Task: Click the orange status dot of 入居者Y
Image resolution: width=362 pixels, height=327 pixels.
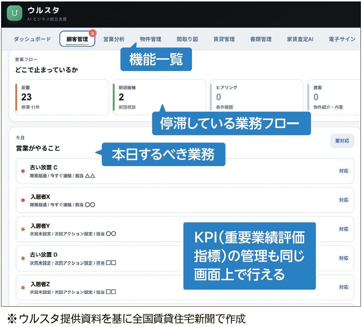Action: tap(23, 229)
